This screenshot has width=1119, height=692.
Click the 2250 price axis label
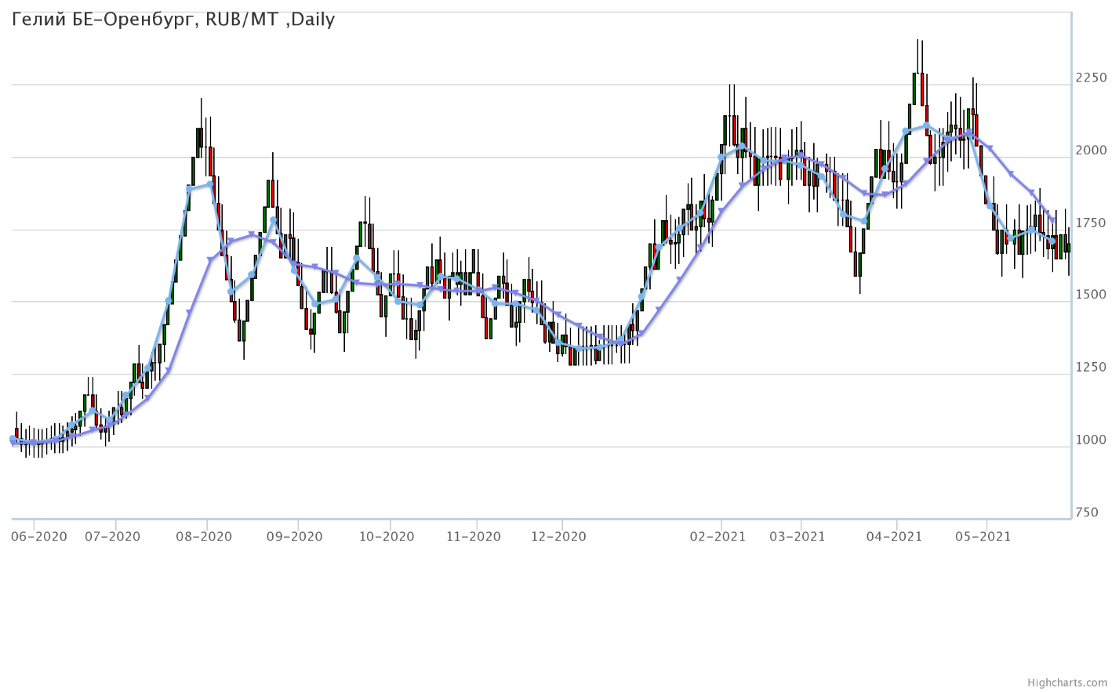click(x=1092, y=78)
